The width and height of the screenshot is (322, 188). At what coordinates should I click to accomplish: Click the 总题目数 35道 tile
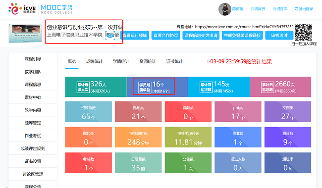[138, 163]
